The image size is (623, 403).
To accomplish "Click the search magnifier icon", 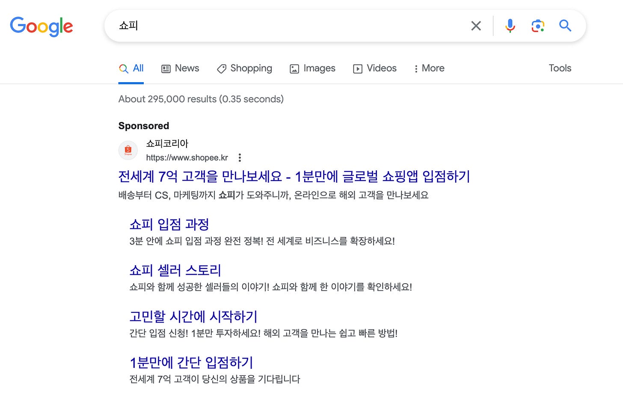I will pyautogui.click(x=565, y=26).
